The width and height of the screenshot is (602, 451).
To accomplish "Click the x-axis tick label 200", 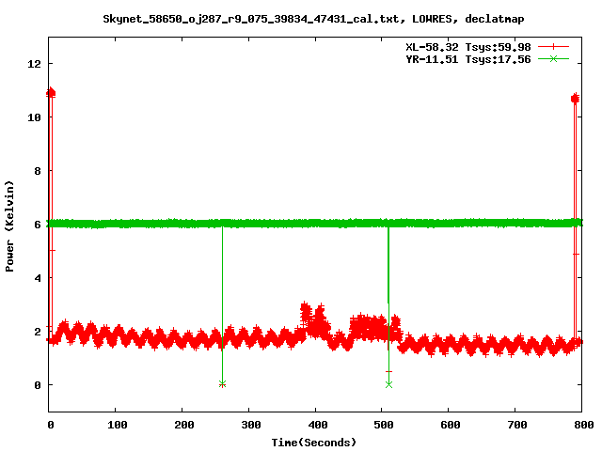I will click(184, 425).
